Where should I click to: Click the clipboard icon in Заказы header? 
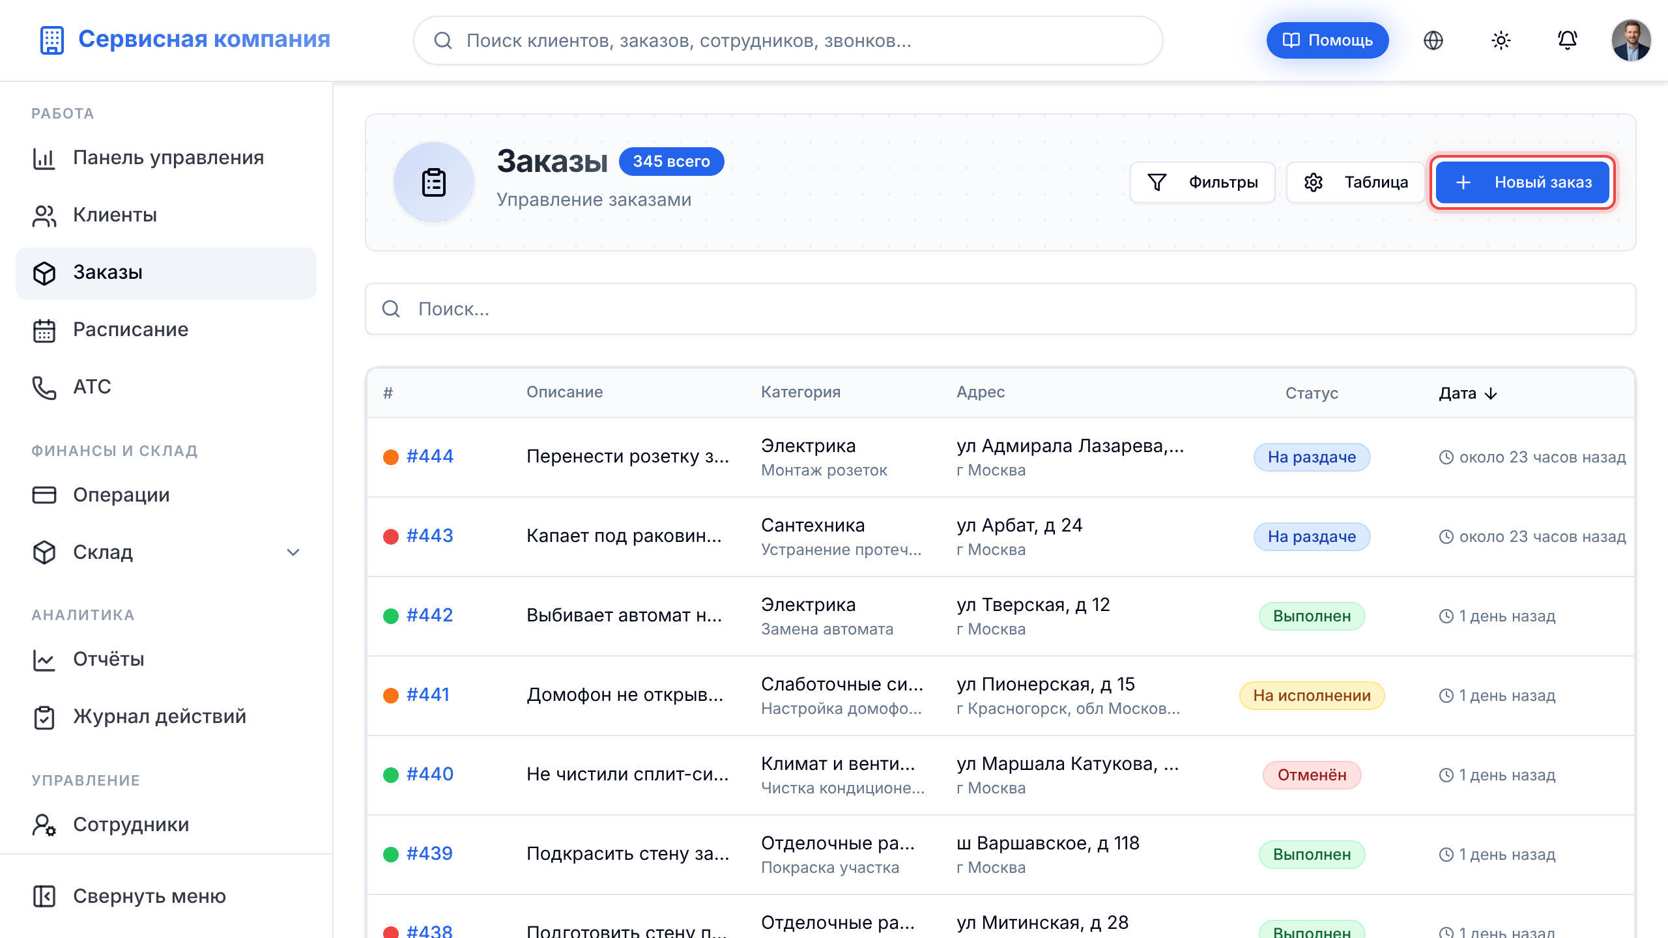tap(434, 182)
